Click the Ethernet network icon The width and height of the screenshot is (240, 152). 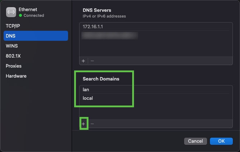11,13
